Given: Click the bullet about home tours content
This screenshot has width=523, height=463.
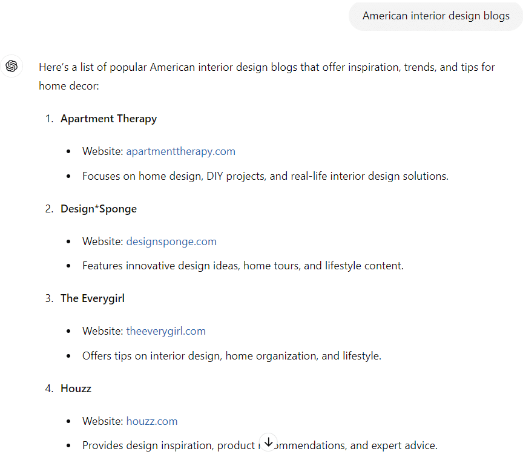Looking at the screenshot, I should click(242, 265).
